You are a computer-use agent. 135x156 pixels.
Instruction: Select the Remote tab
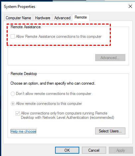tap(81, 17)
